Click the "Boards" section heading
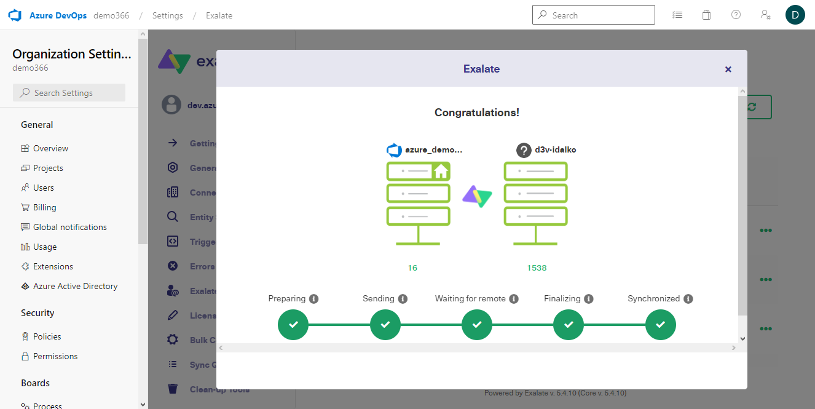Viewport: 815px width, 409px height. coord(35,383)
